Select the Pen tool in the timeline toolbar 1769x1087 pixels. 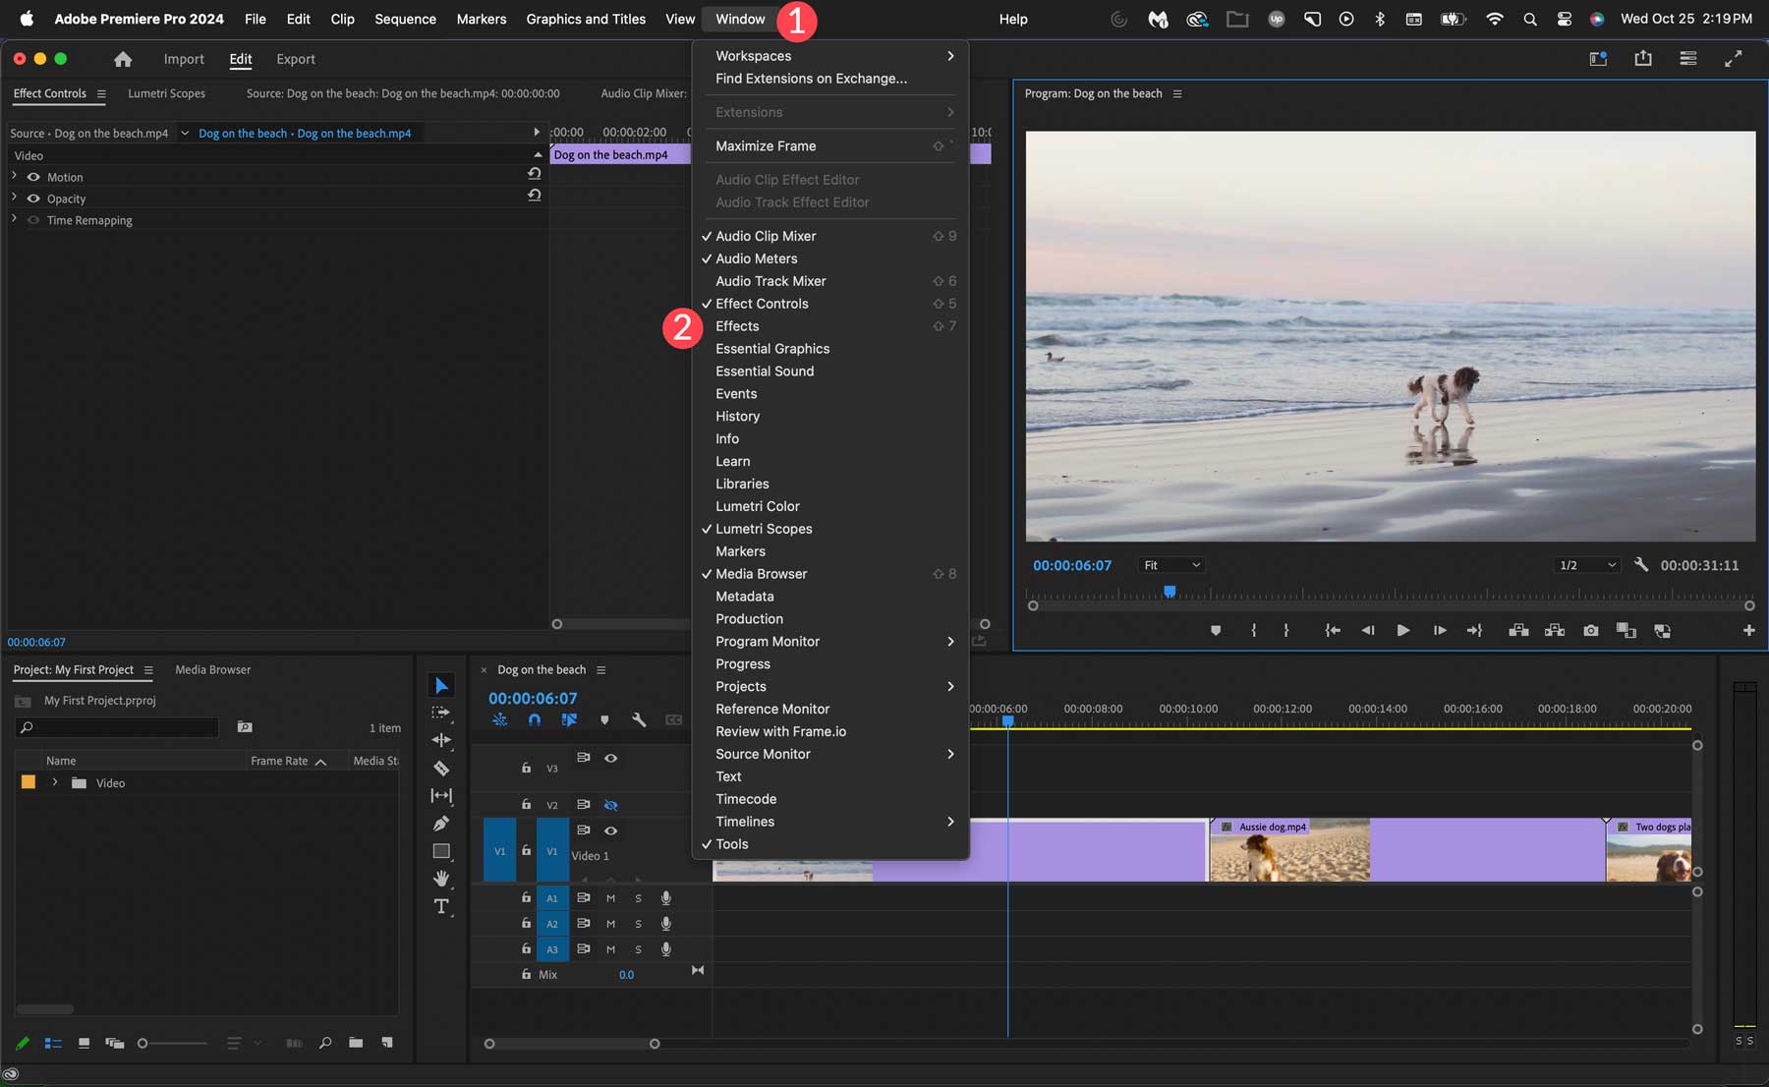tap(441, 823)
